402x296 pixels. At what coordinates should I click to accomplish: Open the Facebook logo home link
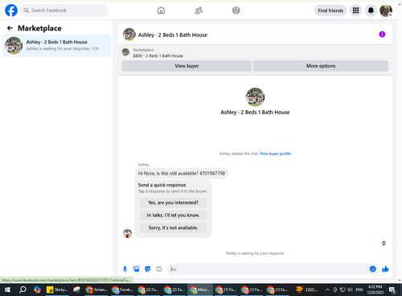[x=11, y=10]
